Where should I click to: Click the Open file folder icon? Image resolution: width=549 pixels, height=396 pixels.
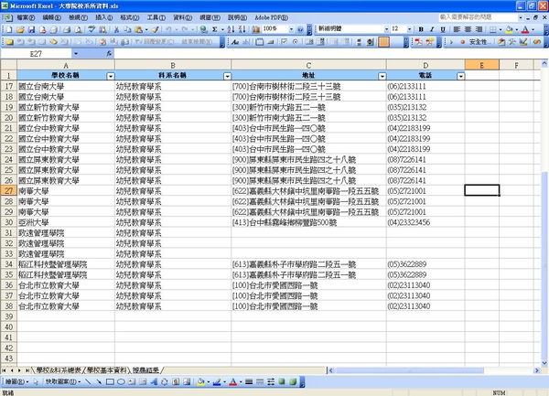[20, 30]
